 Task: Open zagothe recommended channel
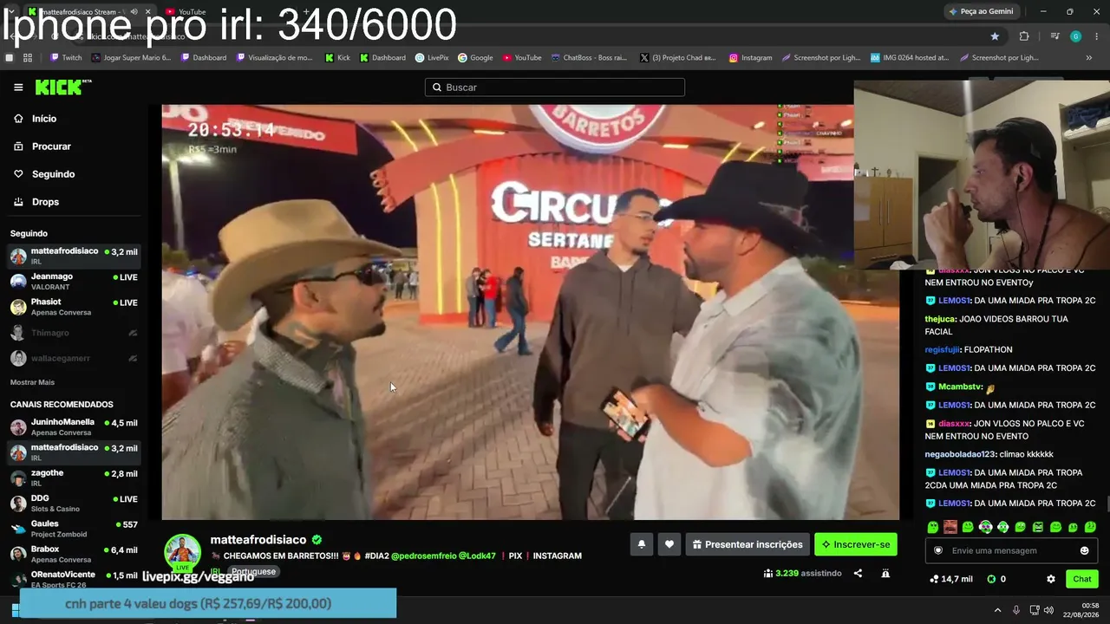tap(74, 478)
